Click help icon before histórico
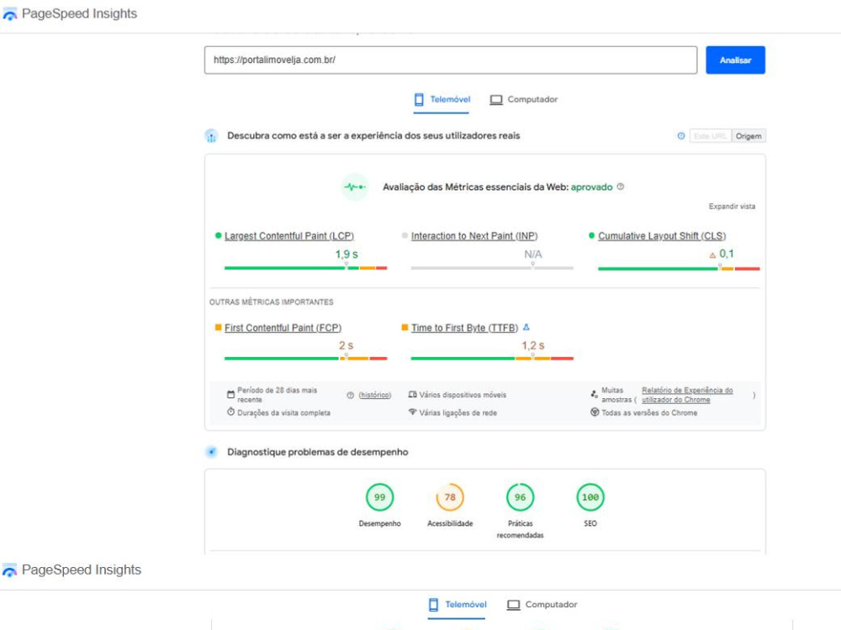 tap(350, 396)
